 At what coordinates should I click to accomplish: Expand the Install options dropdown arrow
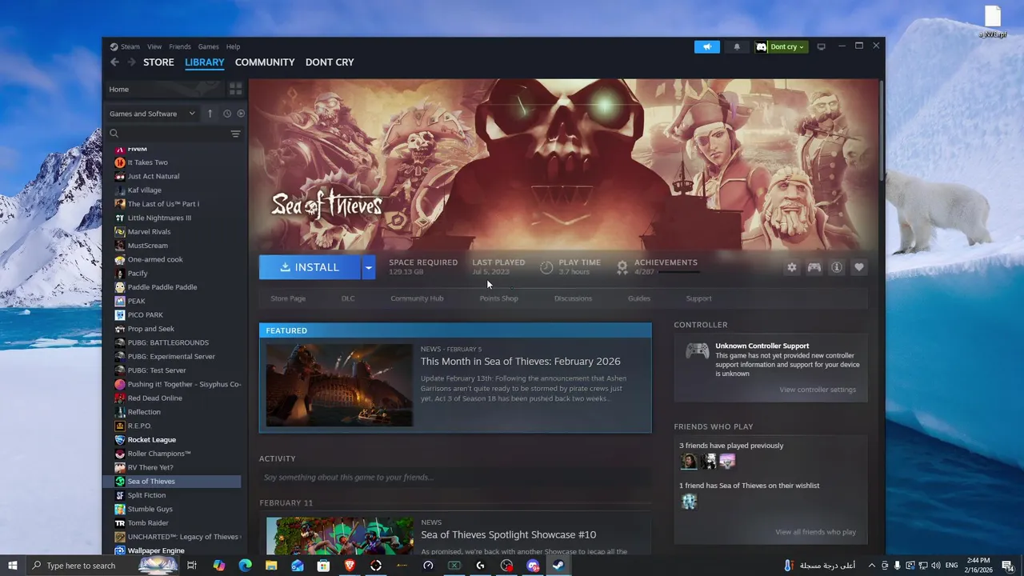coord(368,267)
